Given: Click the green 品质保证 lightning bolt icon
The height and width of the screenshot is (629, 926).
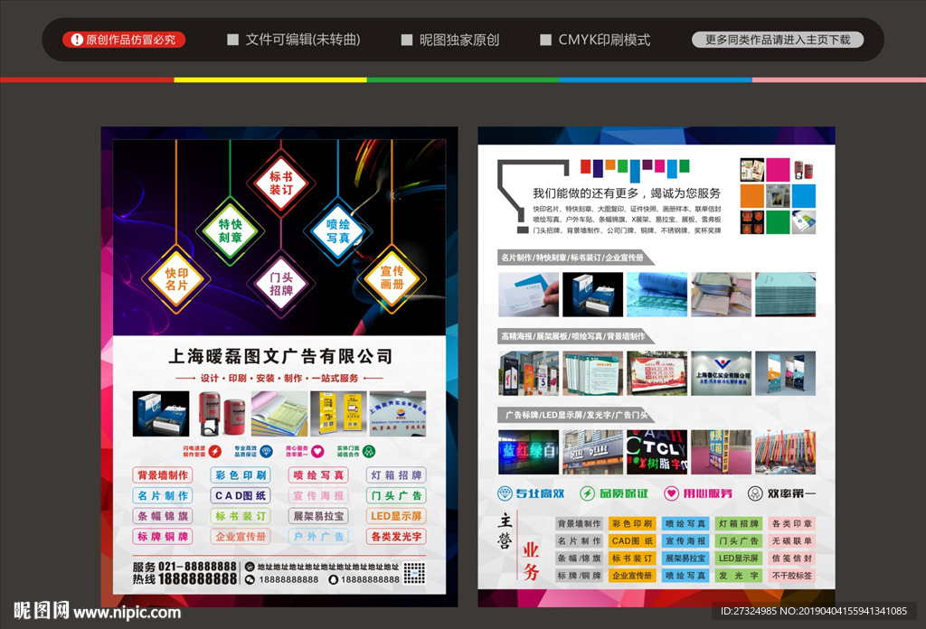Looking at the screenshot, I should [587, 492].
